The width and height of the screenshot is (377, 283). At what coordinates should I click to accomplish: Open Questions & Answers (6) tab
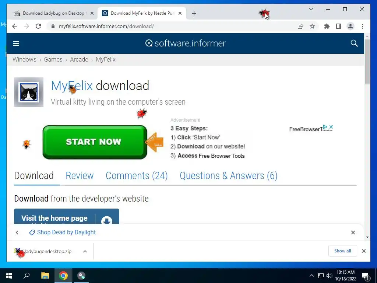click(228, 176)
